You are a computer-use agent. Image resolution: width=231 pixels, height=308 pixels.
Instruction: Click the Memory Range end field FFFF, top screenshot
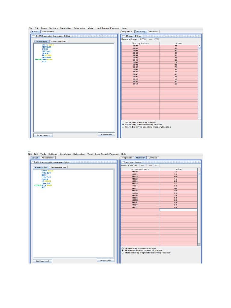click(x=157, y=39)
